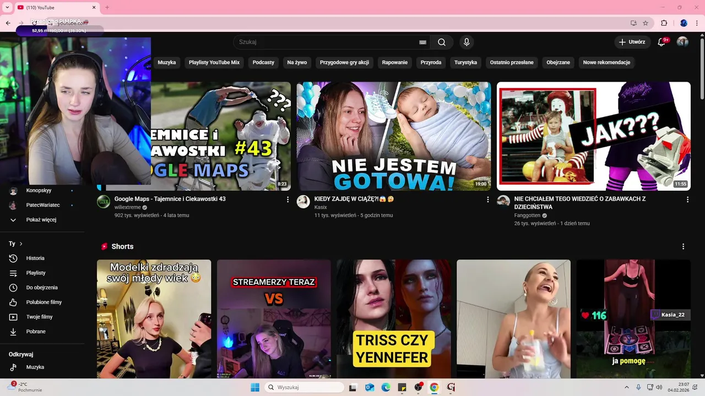Open the Konopskyy subscription
This screenshot has width=705, height=396.
click(42, 190)
